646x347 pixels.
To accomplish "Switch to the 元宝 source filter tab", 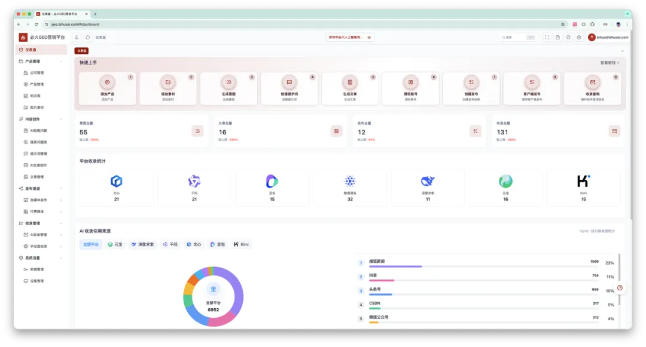I will click(115, 244).
